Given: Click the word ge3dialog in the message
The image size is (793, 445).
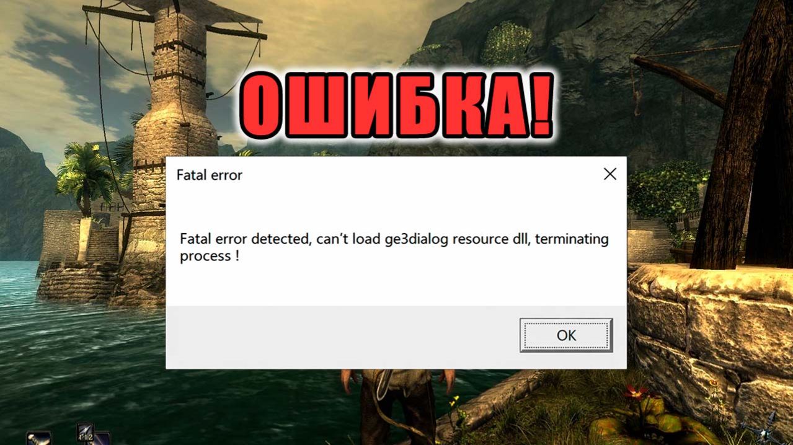Looking at the screenshot, I should pyautogui.click(x=417, y=239).
